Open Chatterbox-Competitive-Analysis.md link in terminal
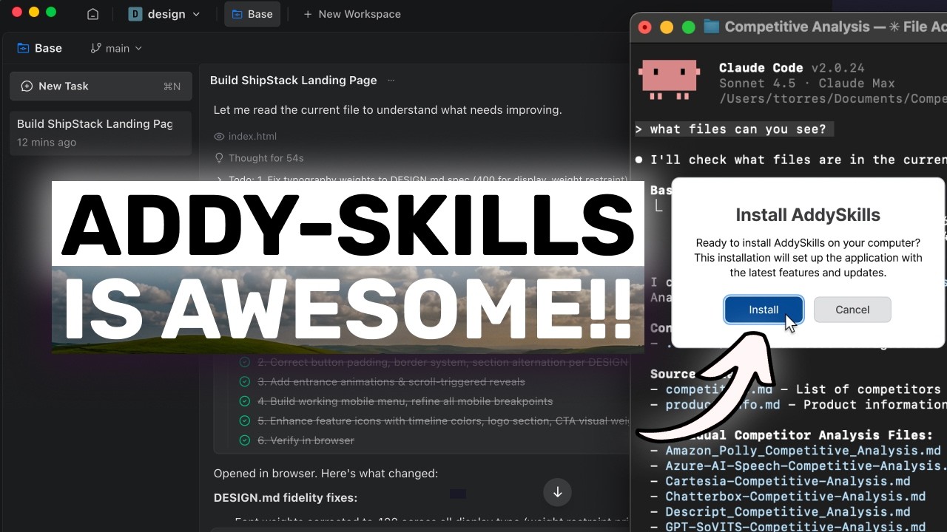Viewport: 947px width, 532px height. tap(795, 497)
